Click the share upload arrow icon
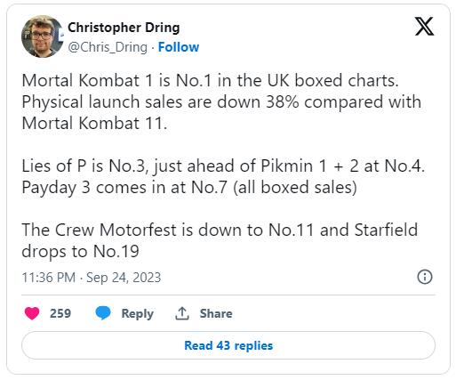Viewport: 456px width, 380px height. pyautogui.click(x=182, y=313)
